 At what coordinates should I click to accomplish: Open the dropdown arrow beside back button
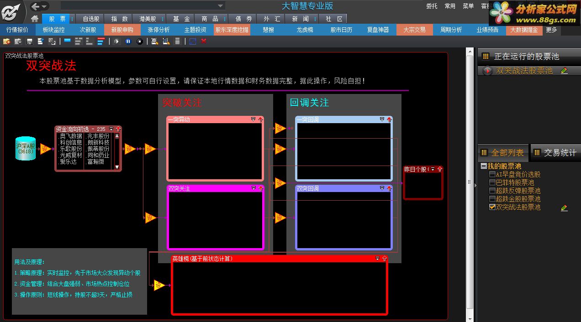(45, 6)
